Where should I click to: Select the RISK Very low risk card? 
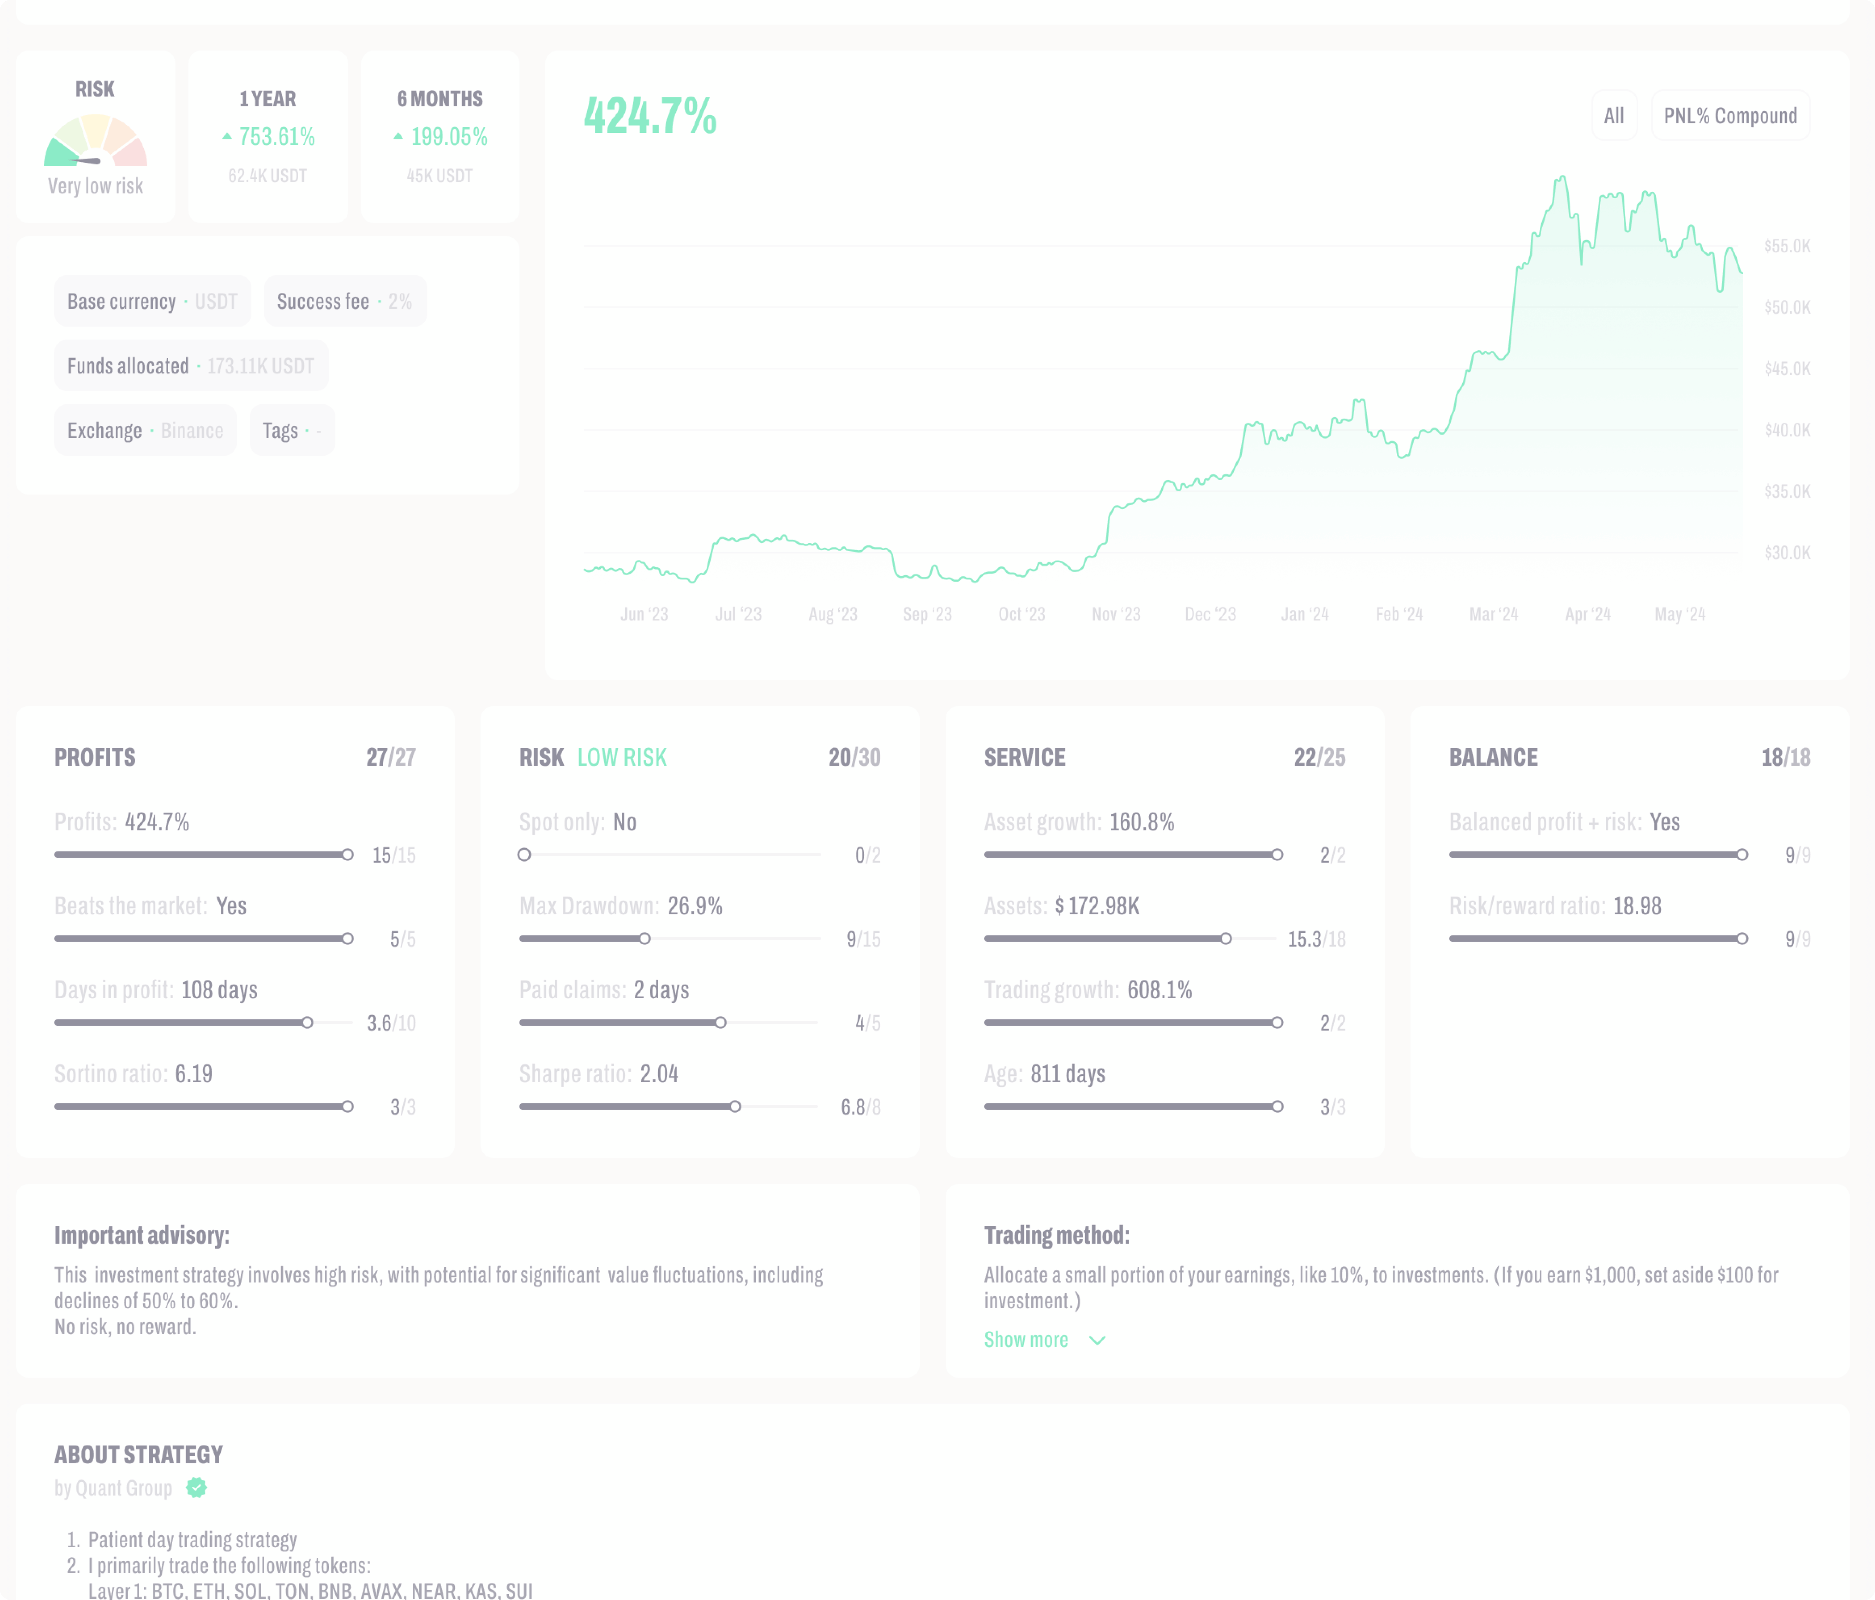pos(95,137)
